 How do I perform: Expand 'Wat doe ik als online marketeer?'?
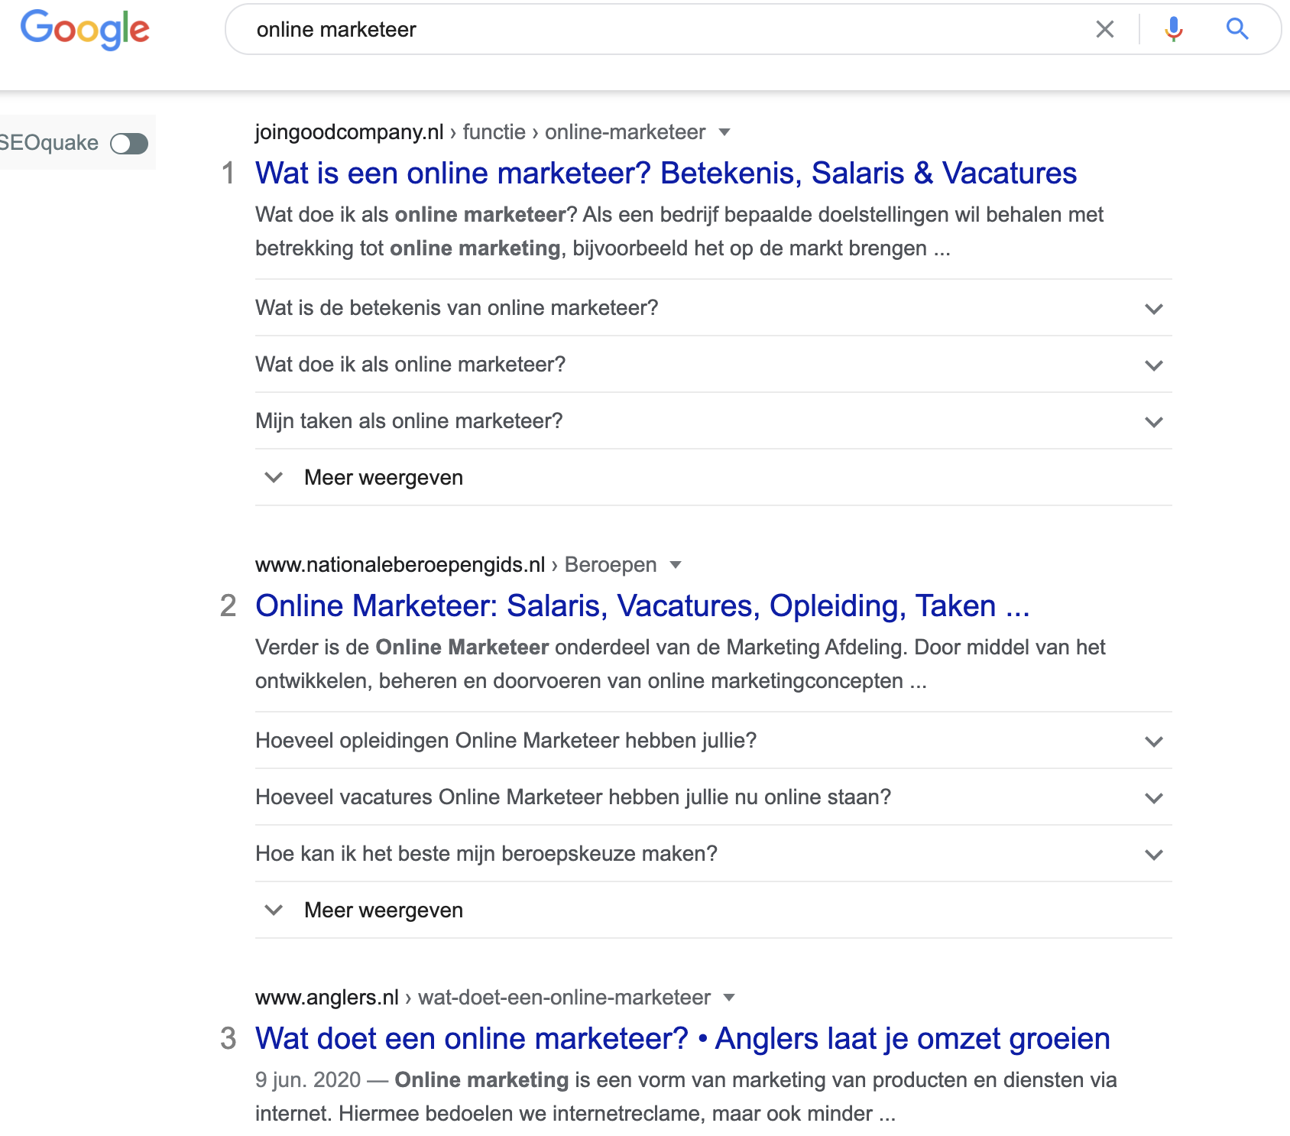click(713, 365)
